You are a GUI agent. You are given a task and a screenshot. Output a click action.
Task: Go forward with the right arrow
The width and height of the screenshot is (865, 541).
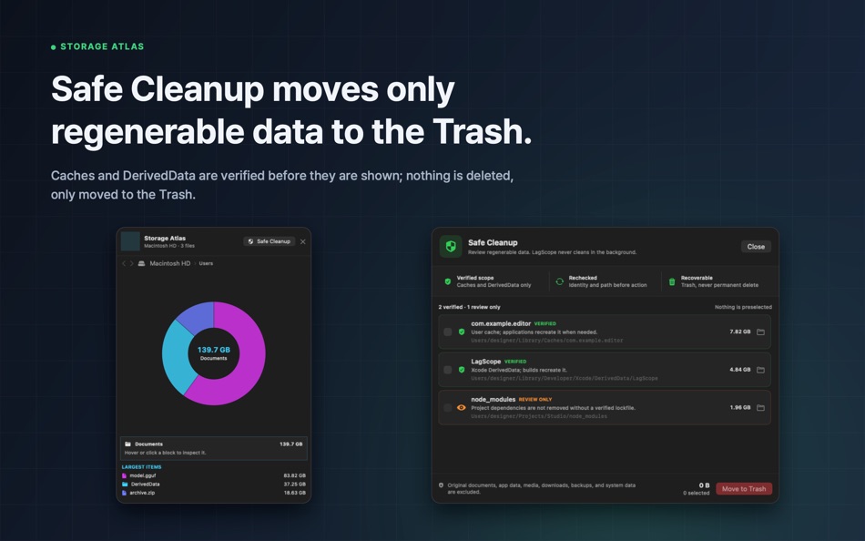pyautogui.click(x=131, y=263)
